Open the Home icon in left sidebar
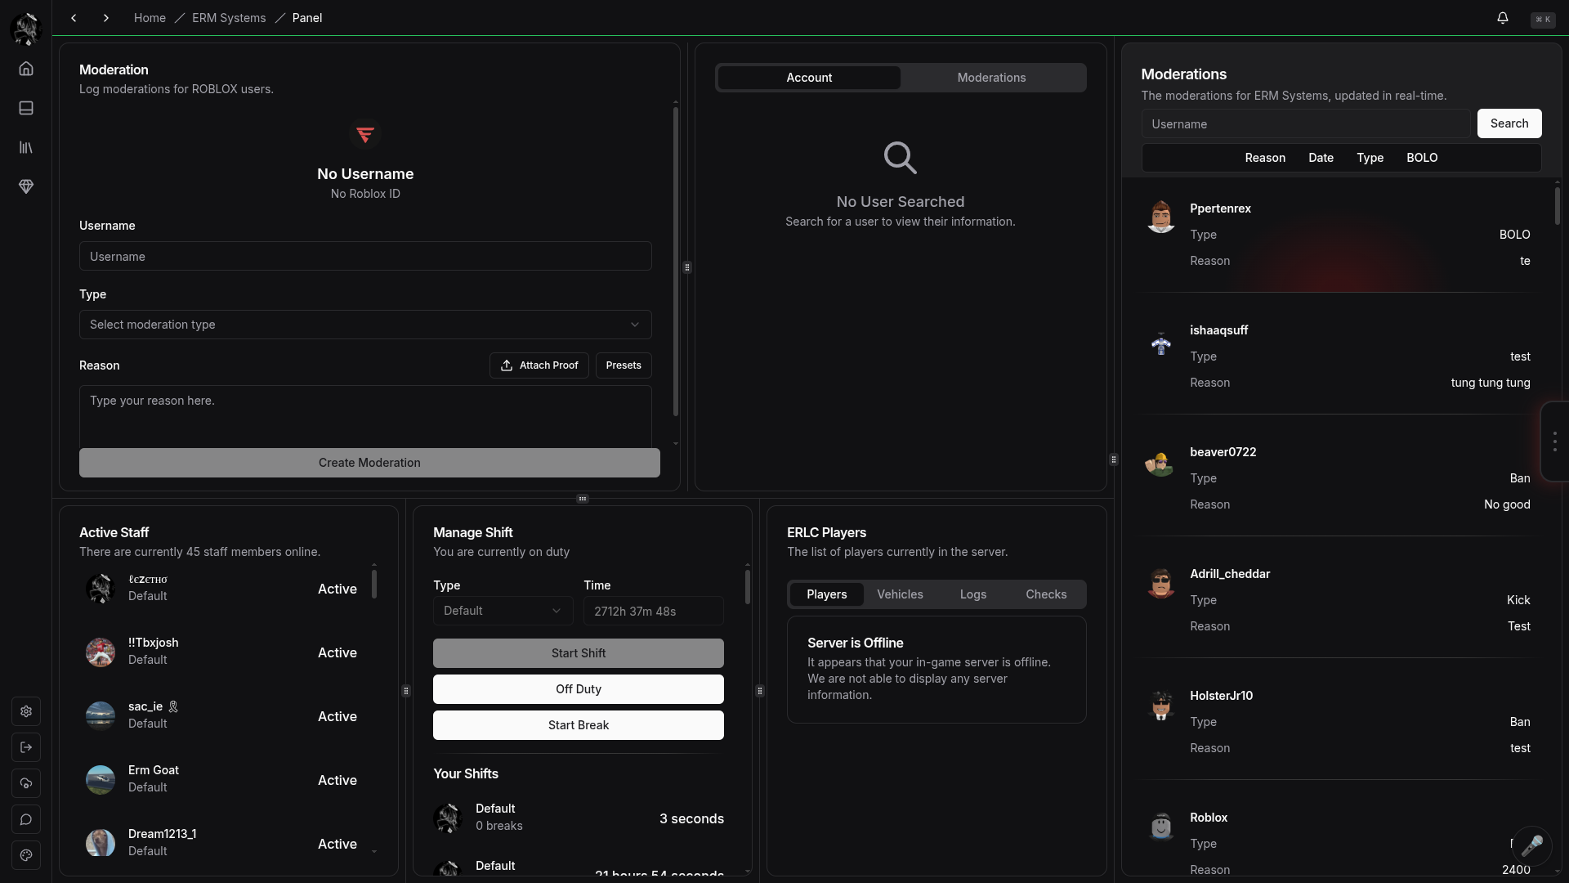The height and width of the screenshot is (883, 1569). 26,69
